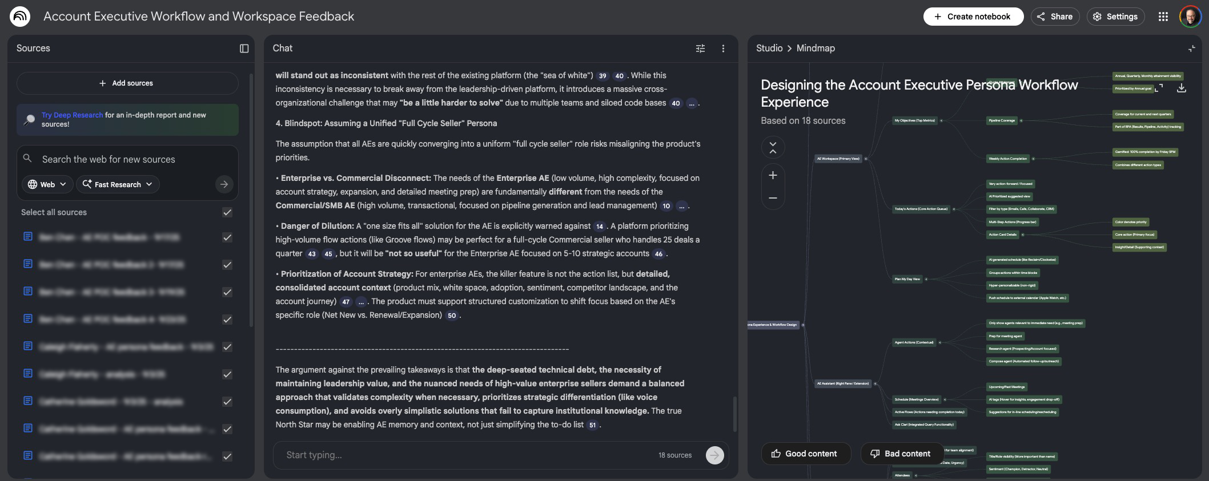This screenshot has height=481, width=1209.
Task: Select the Action Card Details mindmap node
Action: tap(1003, 235)
